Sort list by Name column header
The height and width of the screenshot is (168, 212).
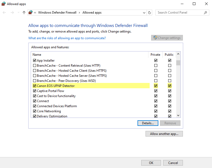(x=37, y=55)
